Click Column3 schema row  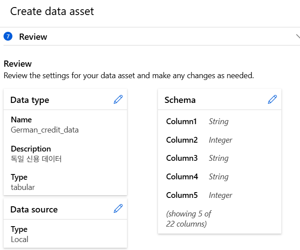click(x=182, y=158)
